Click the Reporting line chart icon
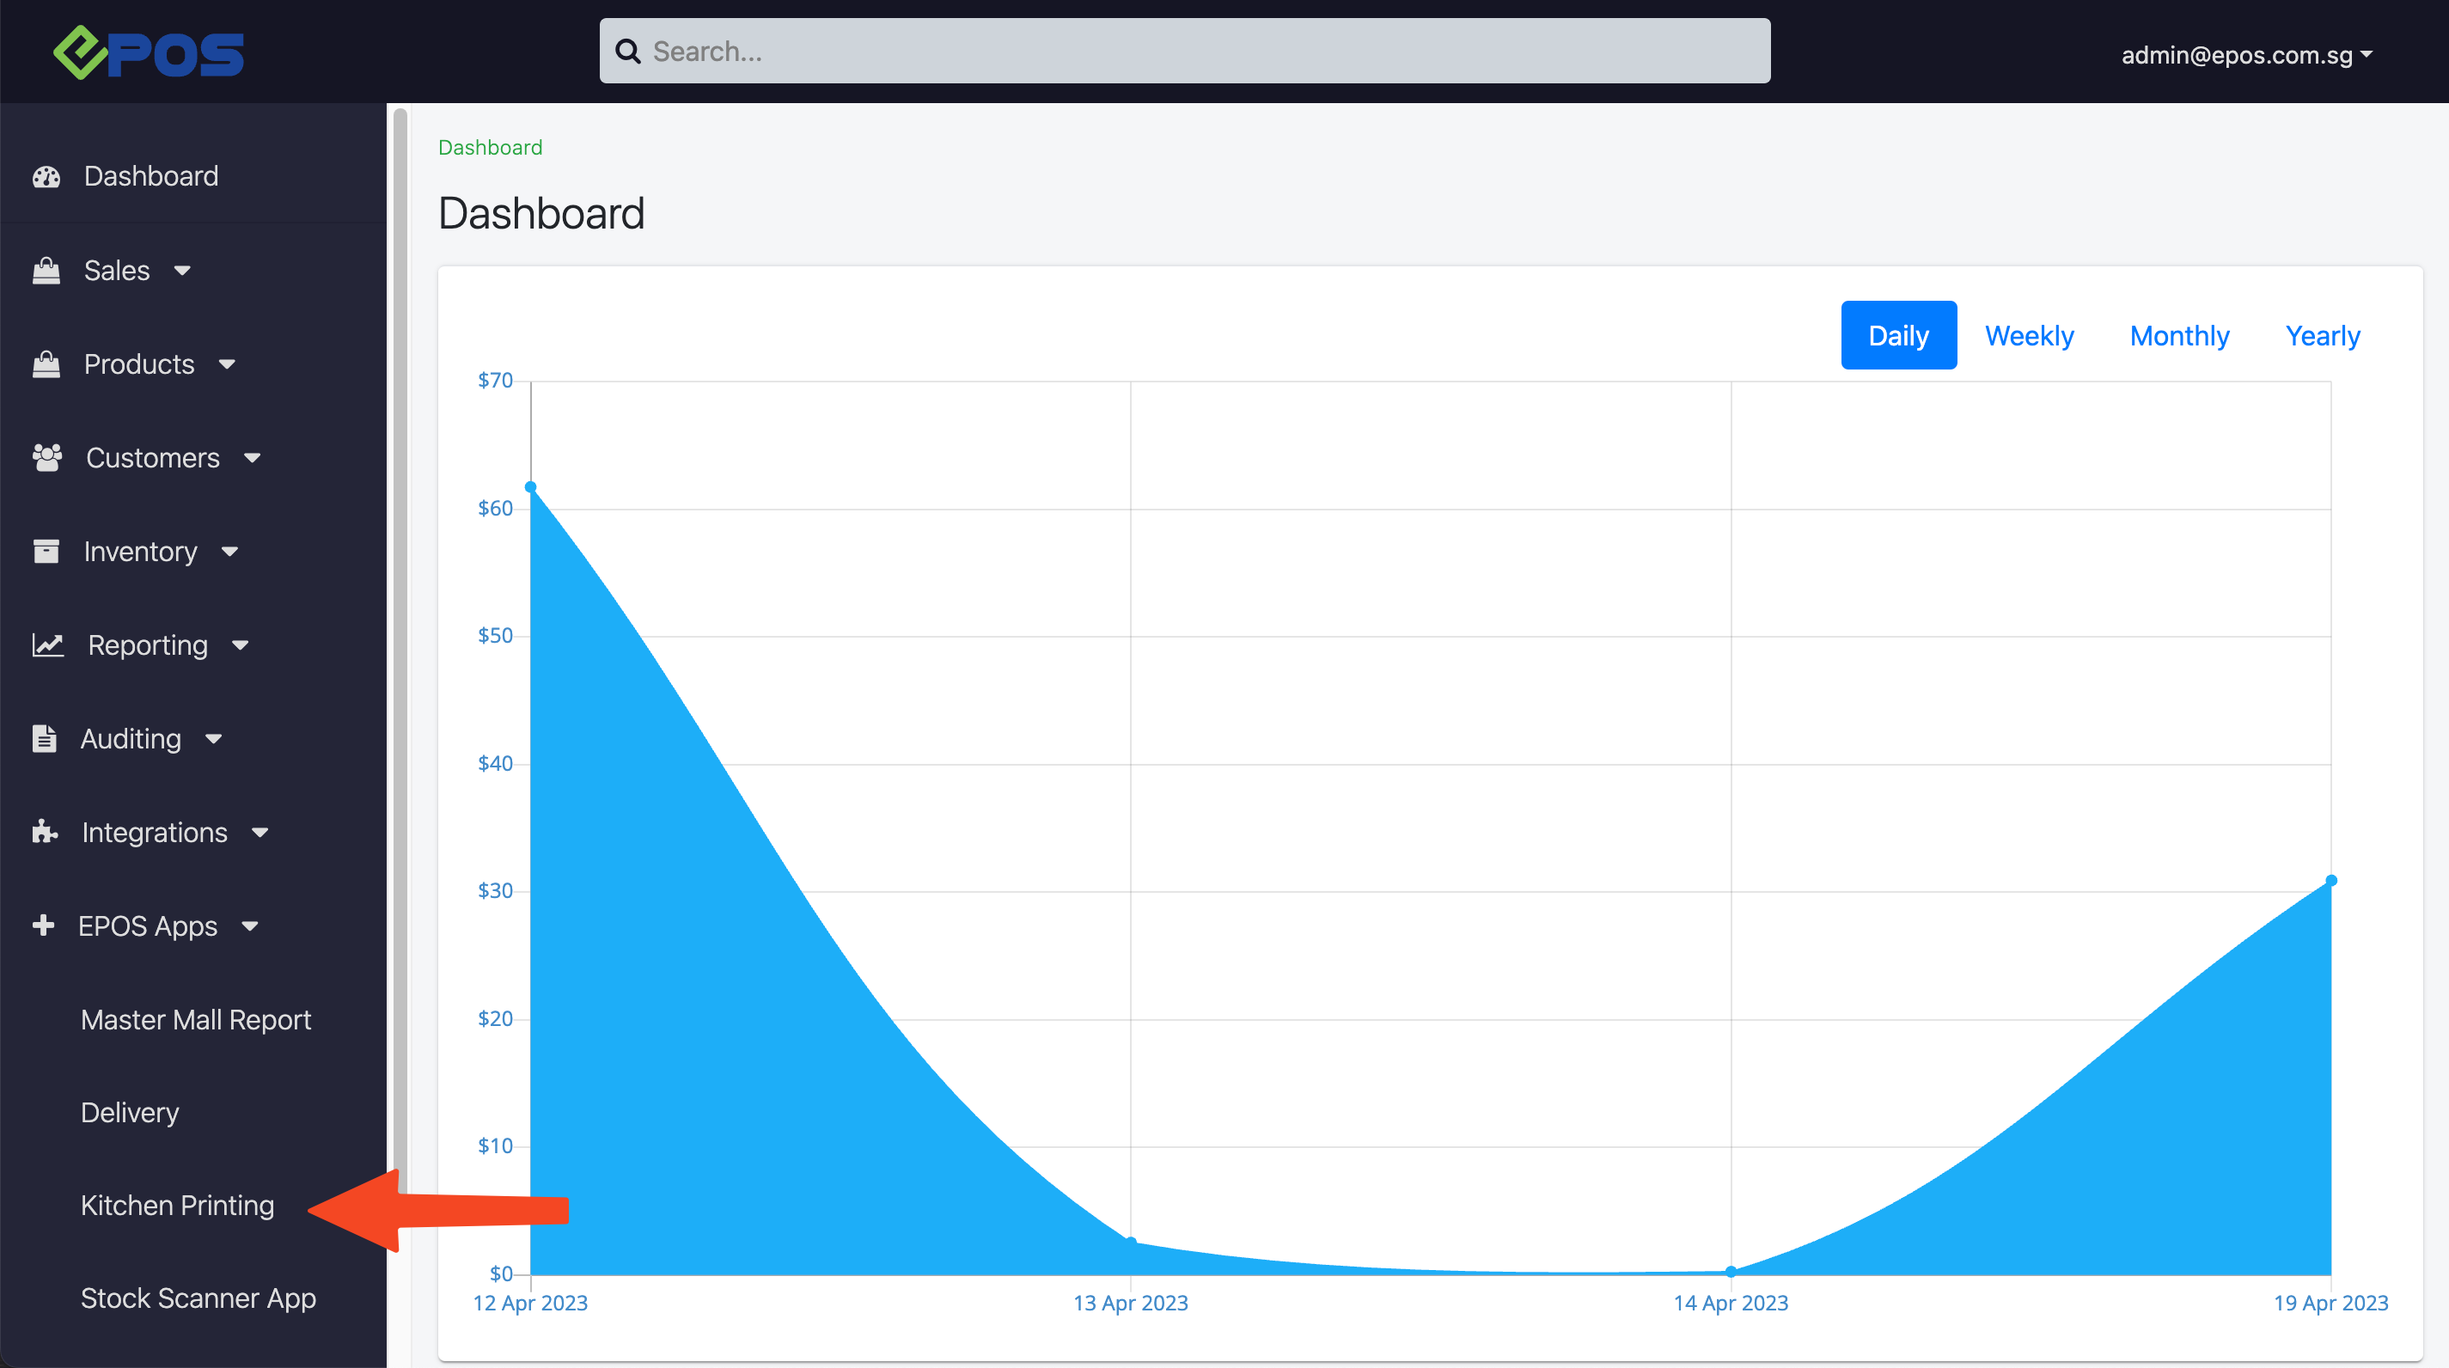Image resolution: width=2449 pixels, height=1368 pixels. (47, 645)
